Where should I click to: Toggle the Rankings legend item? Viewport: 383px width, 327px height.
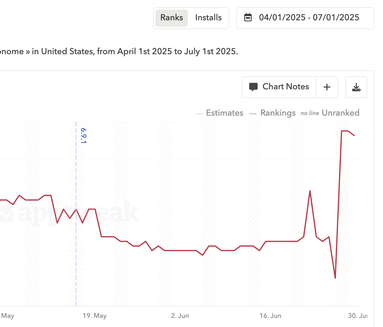pyautogui.click(x=272, y=113)
